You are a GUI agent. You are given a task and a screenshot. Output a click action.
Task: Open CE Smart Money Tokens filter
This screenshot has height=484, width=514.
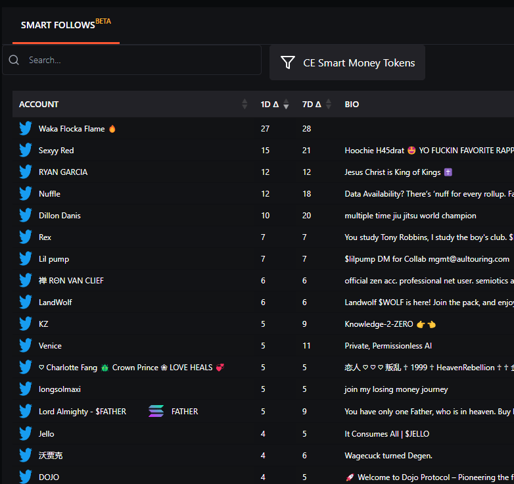[x=347, y=62]
